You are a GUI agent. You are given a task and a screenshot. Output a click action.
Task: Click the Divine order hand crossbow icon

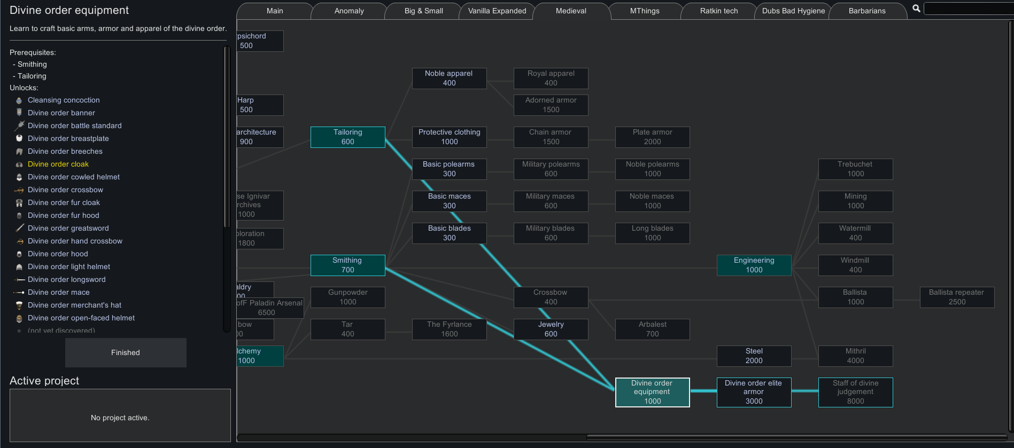pos(19,241)
